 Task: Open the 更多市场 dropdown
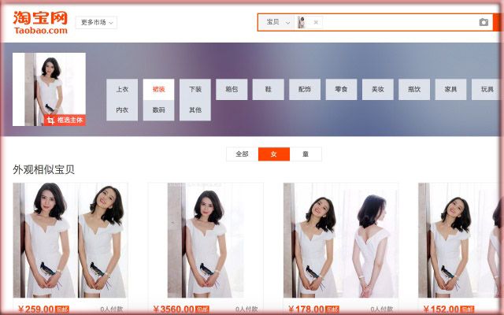96,23
